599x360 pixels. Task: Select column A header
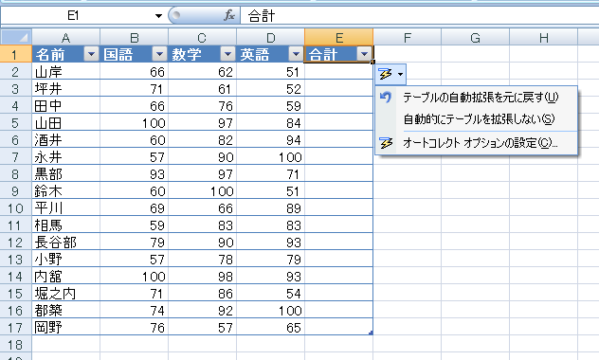click(65, 37)
